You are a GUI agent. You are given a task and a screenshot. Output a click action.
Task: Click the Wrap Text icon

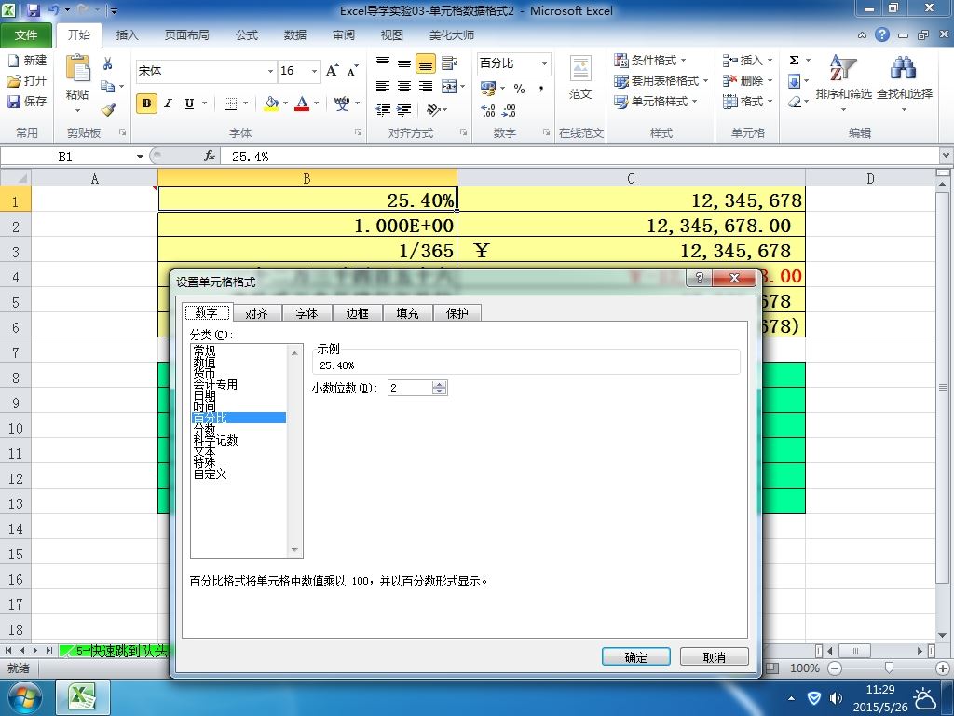click(449, 62)
